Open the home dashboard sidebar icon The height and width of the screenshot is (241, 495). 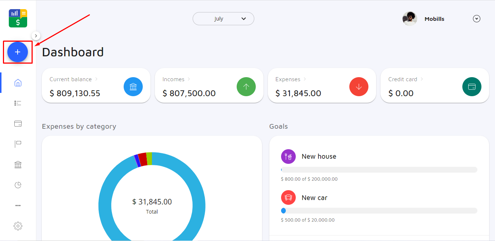coord(18,83)
